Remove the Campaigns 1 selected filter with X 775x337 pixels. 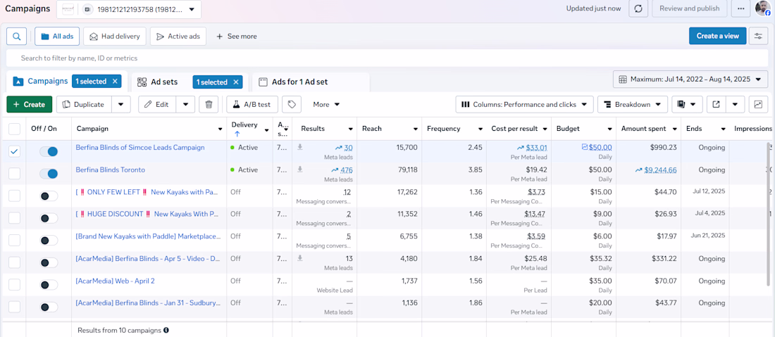pos(115,82)
